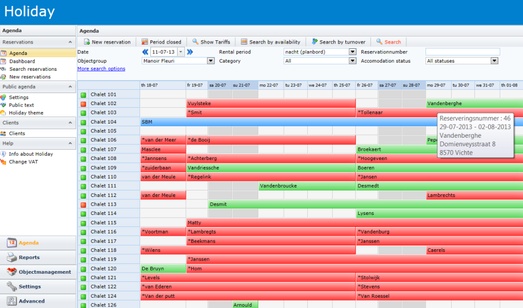Click the More search options link

click(101, 69)
